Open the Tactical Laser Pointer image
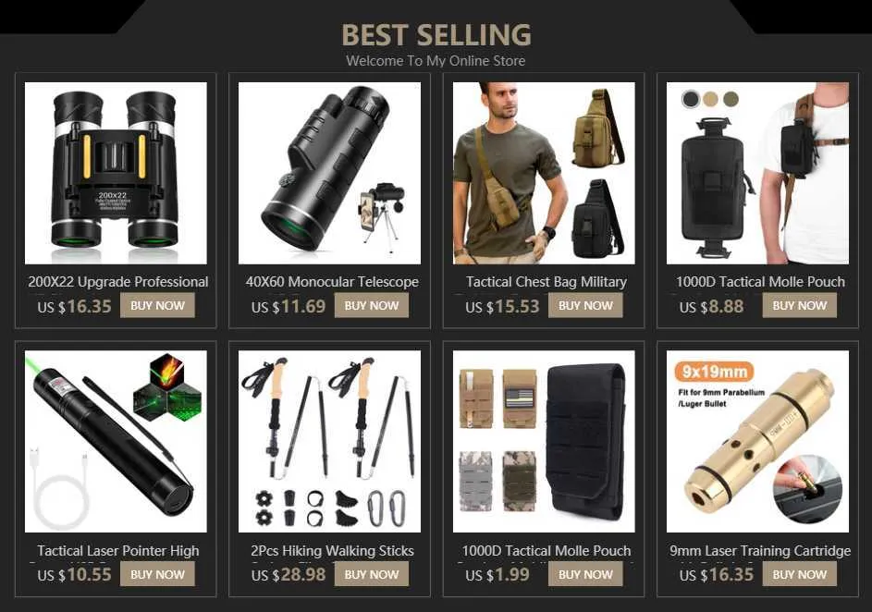Image resolution: width=872 pixels, height=612 pixels. click(116, 441)
